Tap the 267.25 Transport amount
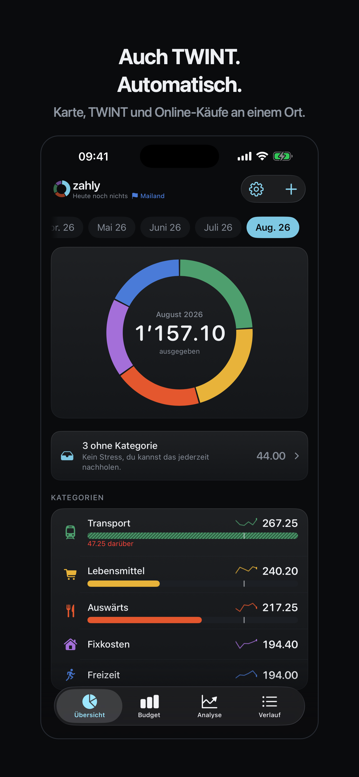Image resolution: width=359 pixels, height=777 pixels. 280,523
